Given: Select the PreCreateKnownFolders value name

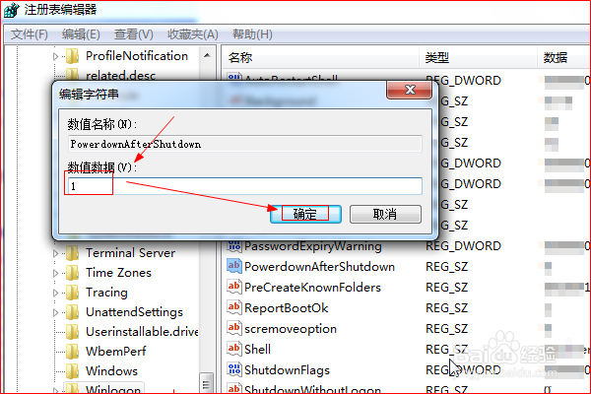Looking at the screenshot, I should coord(312,288).
